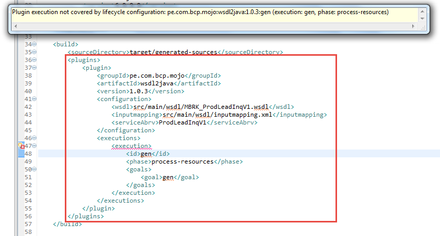Click phase value process-resources
Image resolution: width=440 pixels, height=236 pixels.
tap(182, 162)
